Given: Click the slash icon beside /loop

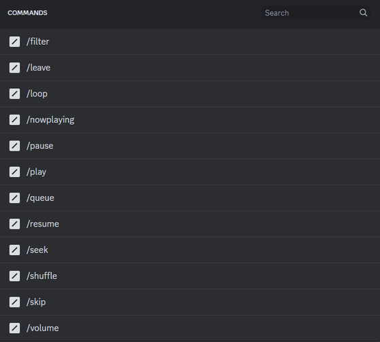Looking at the screenshot, I should [x=14, y=94].
